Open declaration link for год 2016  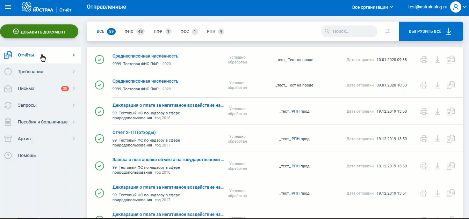click(168, 105)
